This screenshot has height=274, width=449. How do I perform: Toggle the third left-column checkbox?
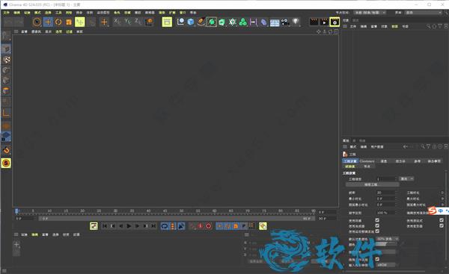tap(377, 231)
